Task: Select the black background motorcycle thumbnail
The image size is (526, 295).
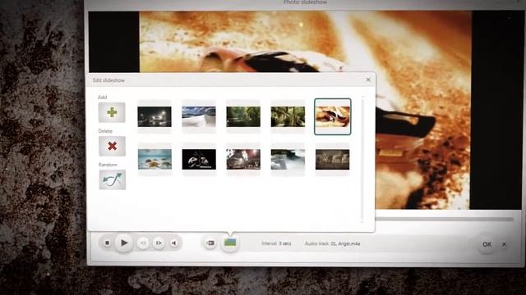Action: click(x=199, y=159)
